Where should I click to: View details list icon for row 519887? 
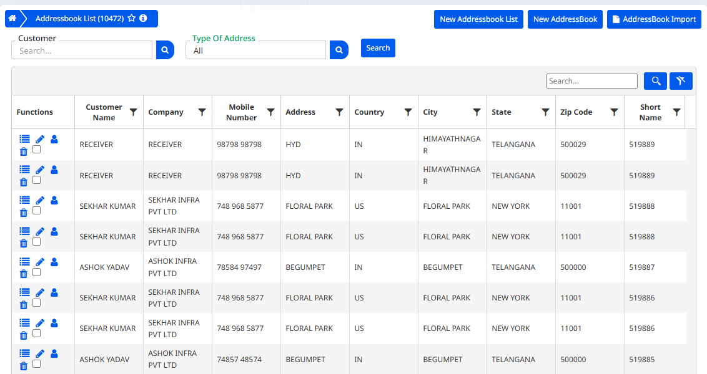[24, 261]
